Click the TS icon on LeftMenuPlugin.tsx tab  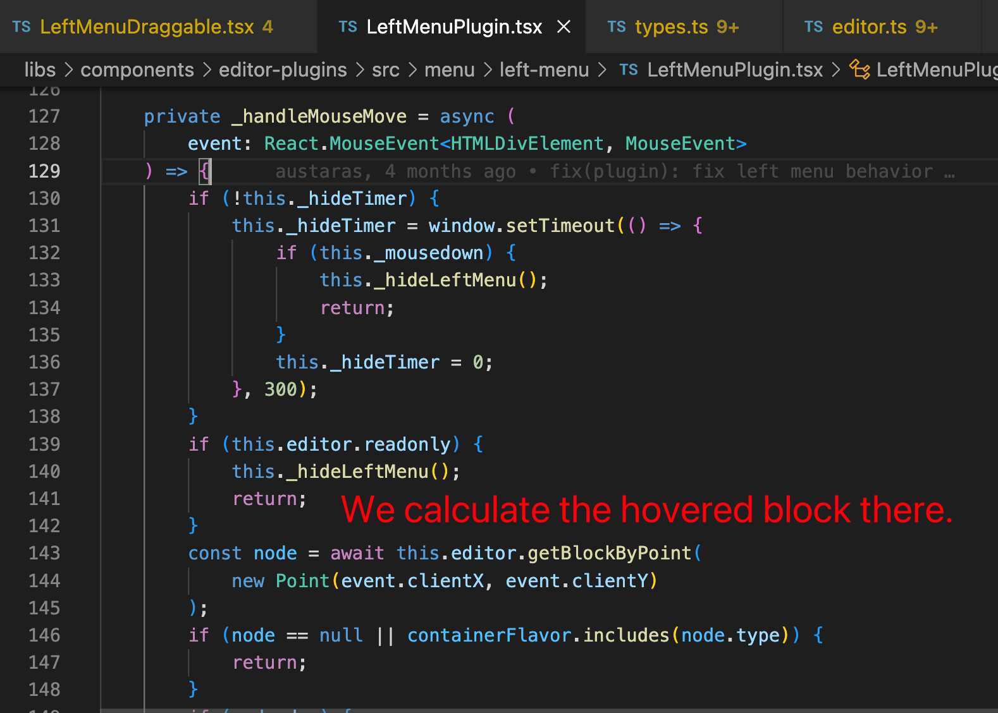point(348,27)
